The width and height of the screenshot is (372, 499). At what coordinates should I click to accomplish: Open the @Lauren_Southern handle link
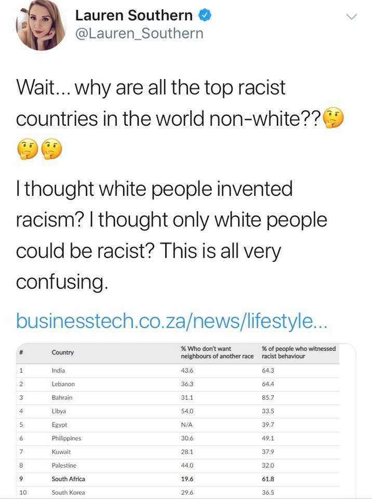139,34
